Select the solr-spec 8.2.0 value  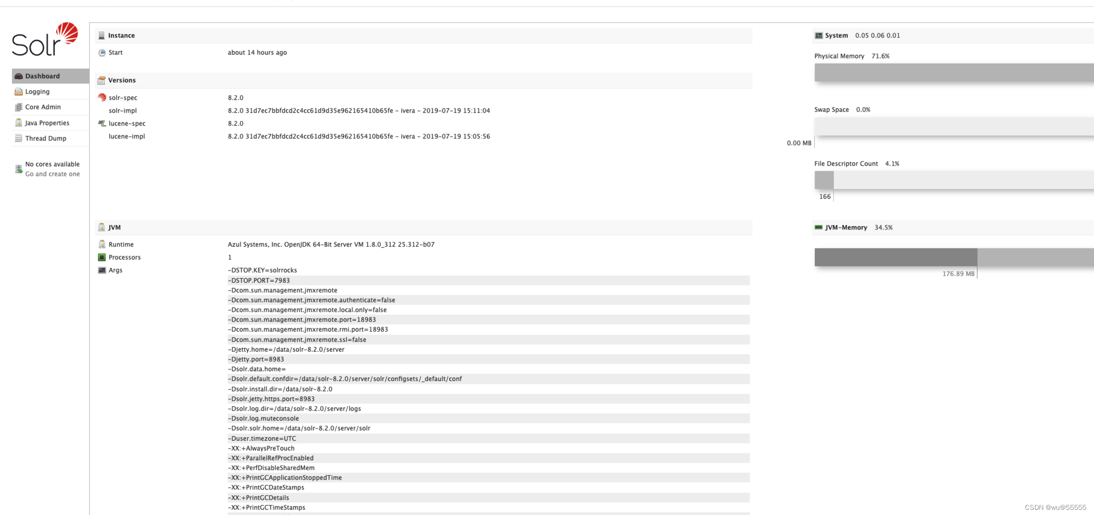coord(235,98)
